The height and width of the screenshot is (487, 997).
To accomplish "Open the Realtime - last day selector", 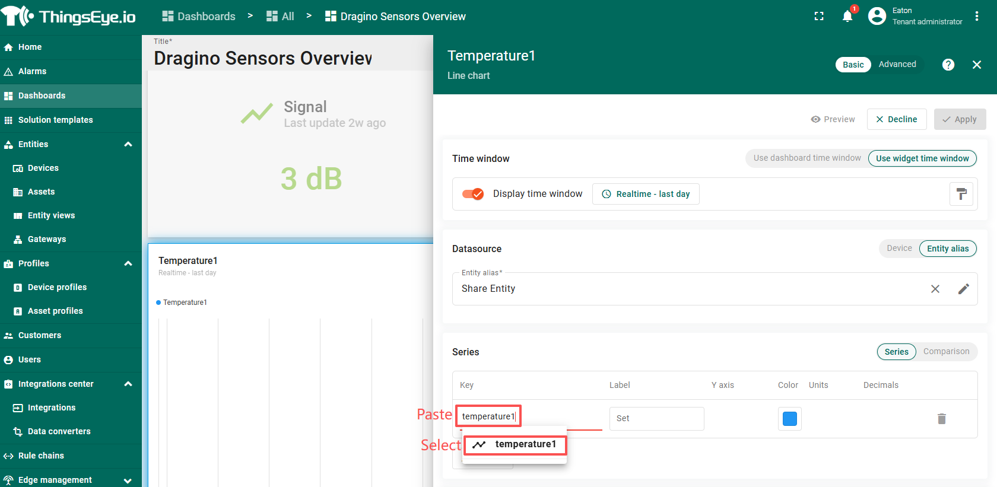I will click(646, 194).
